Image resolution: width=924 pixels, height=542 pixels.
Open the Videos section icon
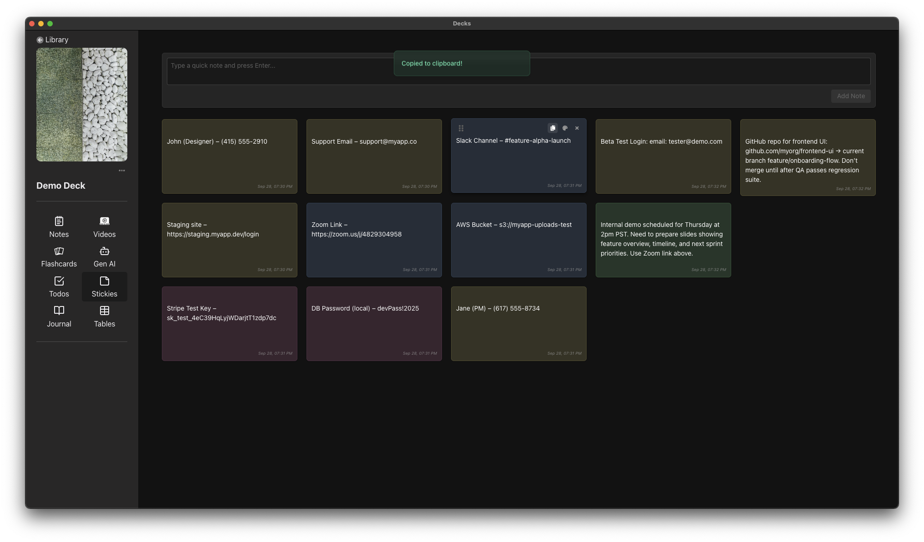click(105, 221)
